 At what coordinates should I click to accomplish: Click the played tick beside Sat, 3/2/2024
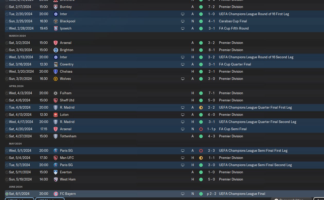[x=7, y=43]
